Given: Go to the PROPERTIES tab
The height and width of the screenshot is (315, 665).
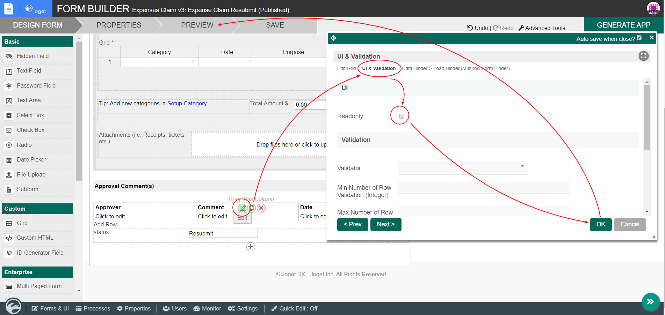Looking at the screenshot, I should [119, 25].
